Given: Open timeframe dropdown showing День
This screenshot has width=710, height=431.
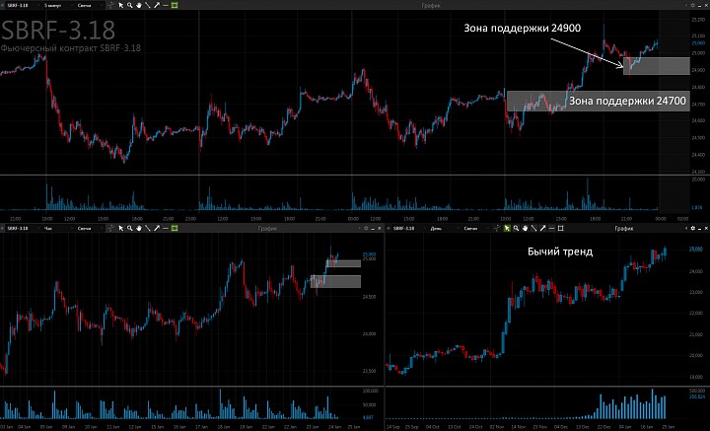Looking at the screenshot, I should click(442, 228).
